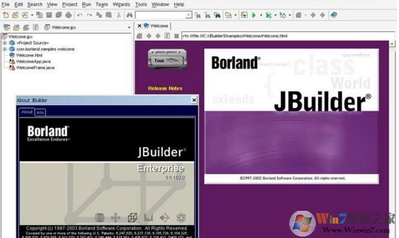This screenshot has width=399, height=238.
Task: Click inside the toolbar search text field
Action: coord(161,15)
